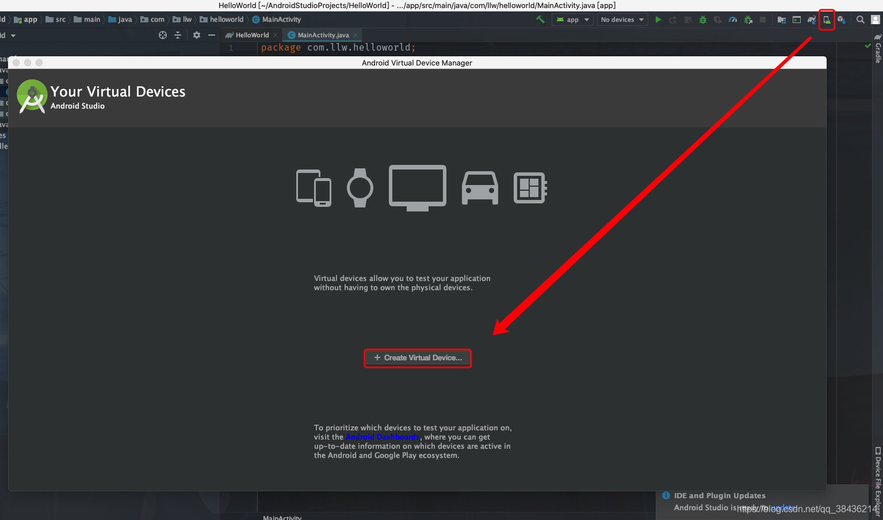Click the com breadcrumb folder
This screenshot has width=883, height=520.
[x=152, y=20]
